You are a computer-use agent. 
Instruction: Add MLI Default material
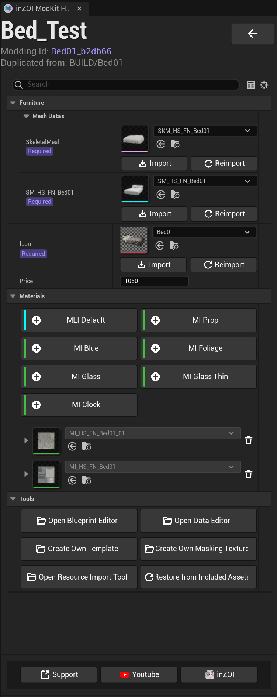point(79,320)
